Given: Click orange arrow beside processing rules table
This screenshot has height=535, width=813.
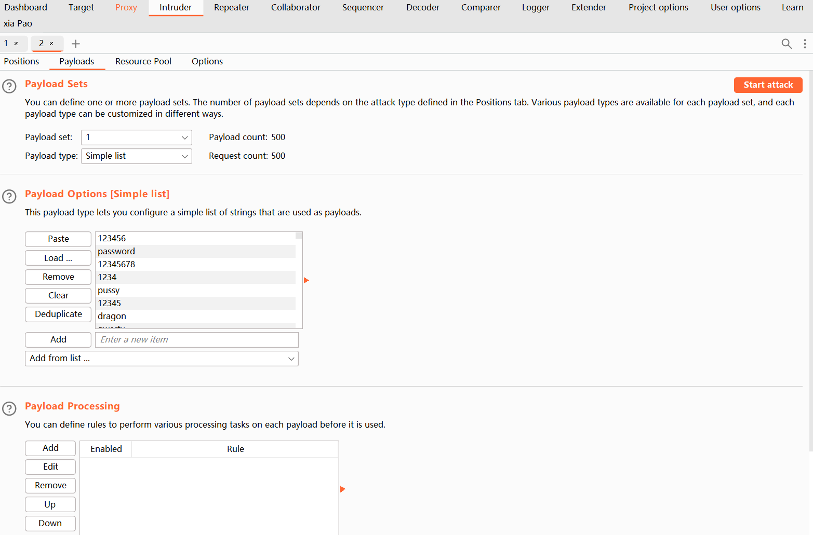Looking at the screenshot, I should (343, 489).
